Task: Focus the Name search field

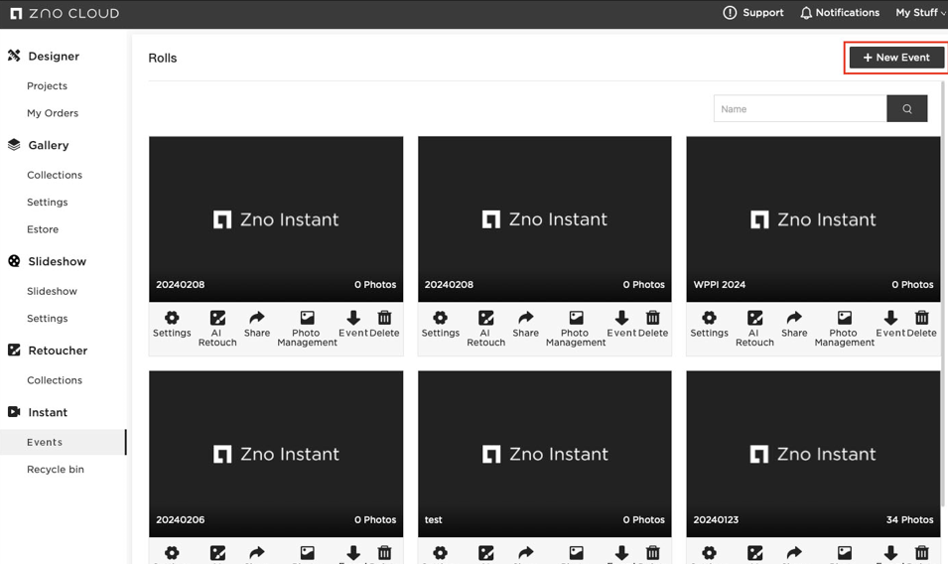Action: click(x=800, y=109)
